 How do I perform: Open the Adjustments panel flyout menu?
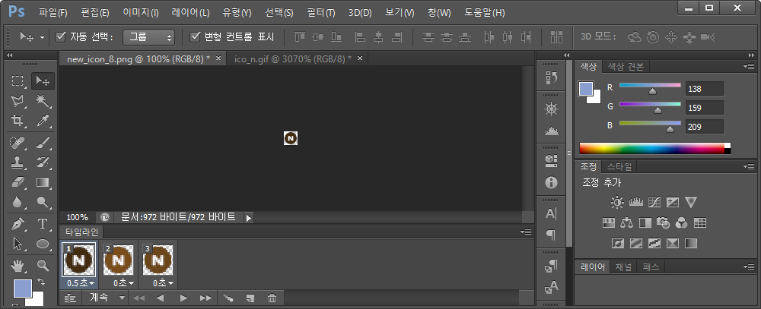750,166
